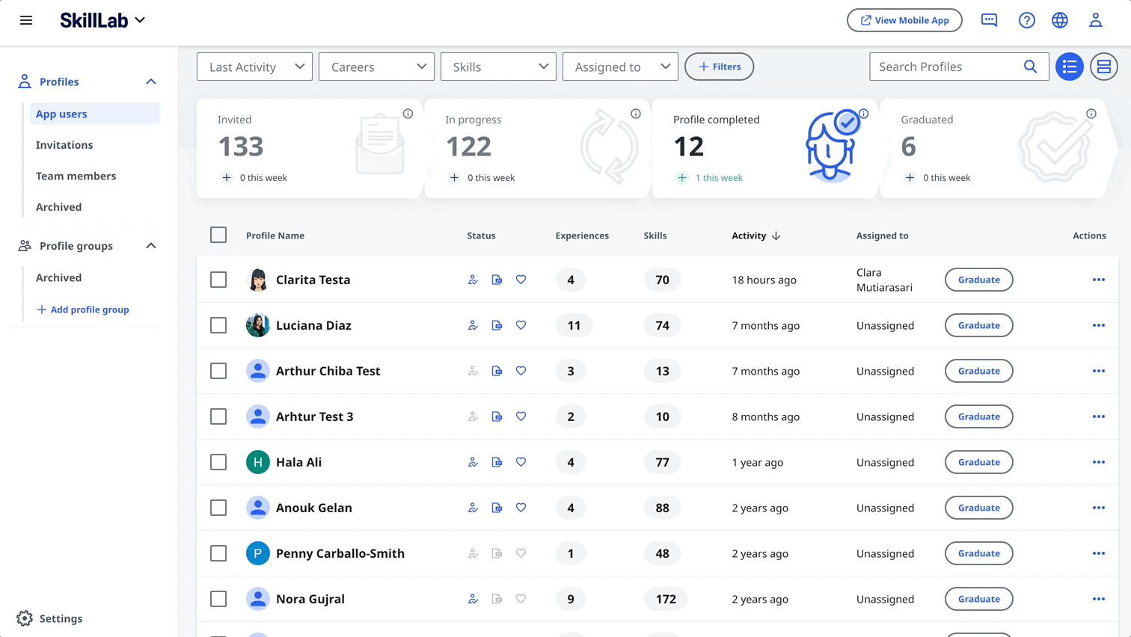Go to Team members in sidebar
1131x637 pixels.
76,176
